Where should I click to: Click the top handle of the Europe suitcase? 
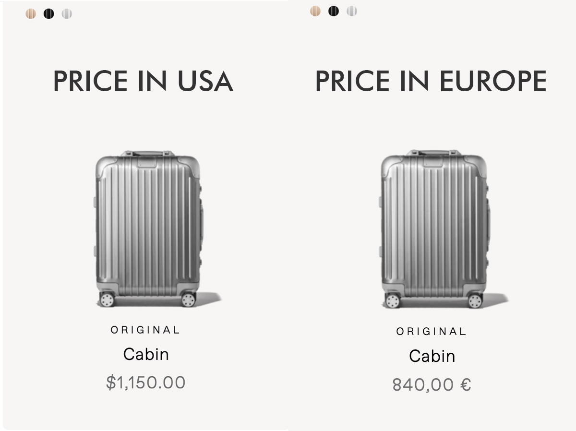(433, 154)
